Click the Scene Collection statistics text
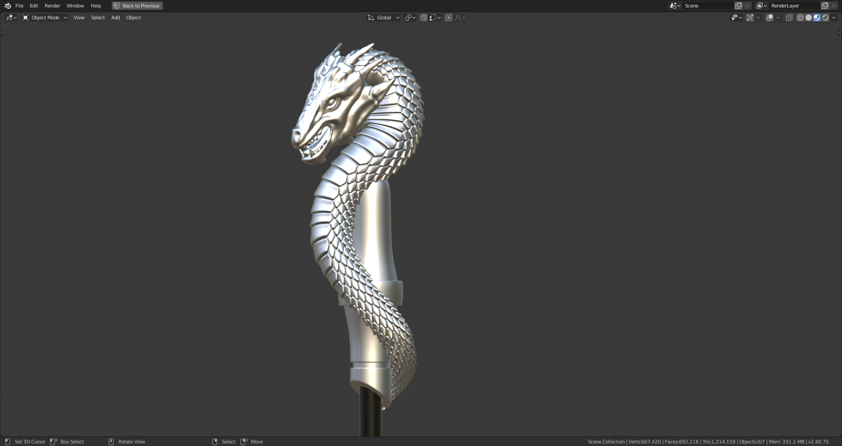The height and width of the screenshot is (446, 842). point(708,442)
